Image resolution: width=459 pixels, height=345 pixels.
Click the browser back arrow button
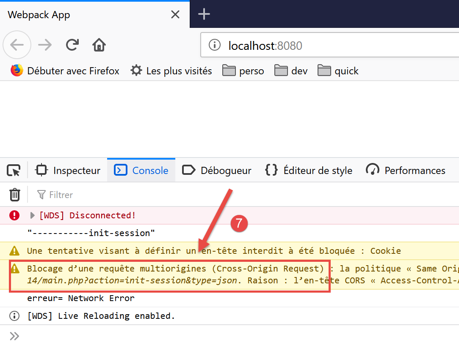pos(17,45)
